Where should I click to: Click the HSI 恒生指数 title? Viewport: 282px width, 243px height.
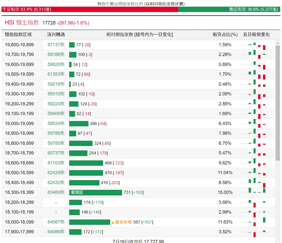tap(22, 23)
